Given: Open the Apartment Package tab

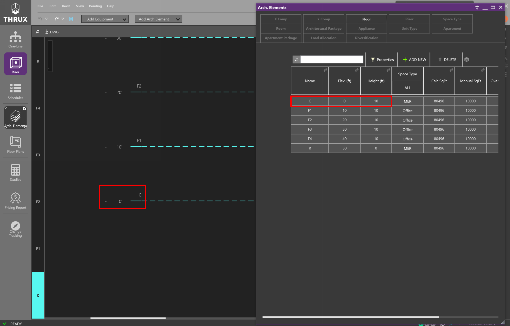Looking at the screenshot, I should [x=281, y=38].
